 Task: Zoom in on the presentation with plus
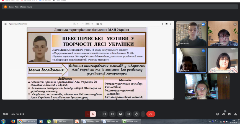point(92,24)
